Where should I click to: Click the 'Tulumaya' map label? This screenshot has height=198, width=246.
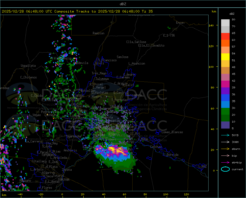click(102, 79)
